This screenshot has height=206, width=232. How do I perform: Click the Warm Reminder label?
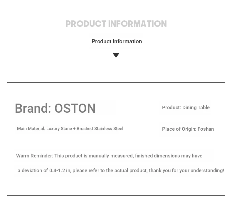pyautogui.click(x=34, y=156)
